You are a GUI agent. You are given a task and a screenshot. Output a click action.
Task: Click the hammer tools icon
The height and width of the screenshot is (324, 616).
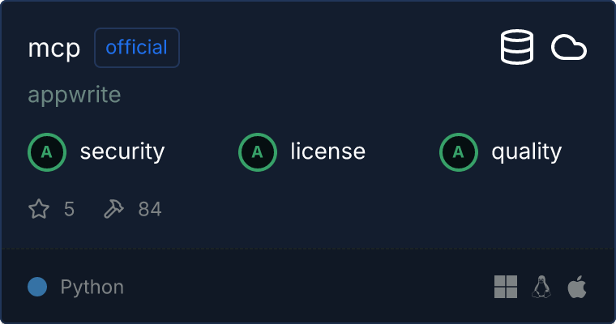[x=113, y=210]
